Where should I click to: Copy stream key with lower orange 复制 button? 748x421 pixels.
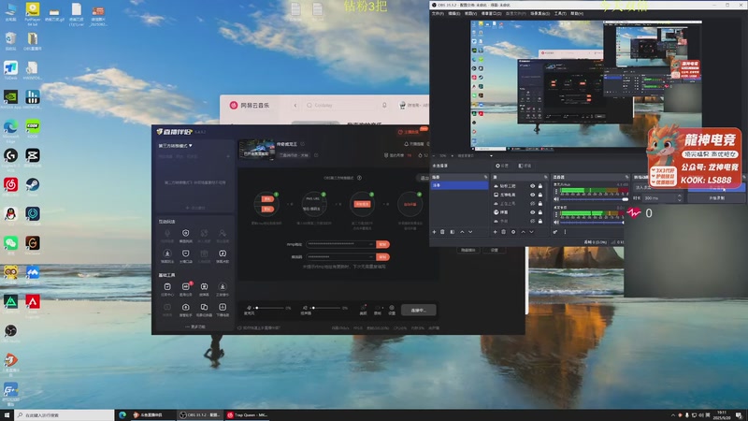coord(382,256)
